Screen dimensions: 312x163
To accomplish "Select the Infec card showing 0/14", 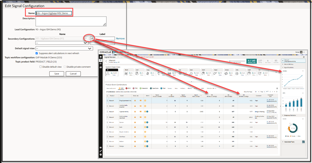I will tap(240, 72).
